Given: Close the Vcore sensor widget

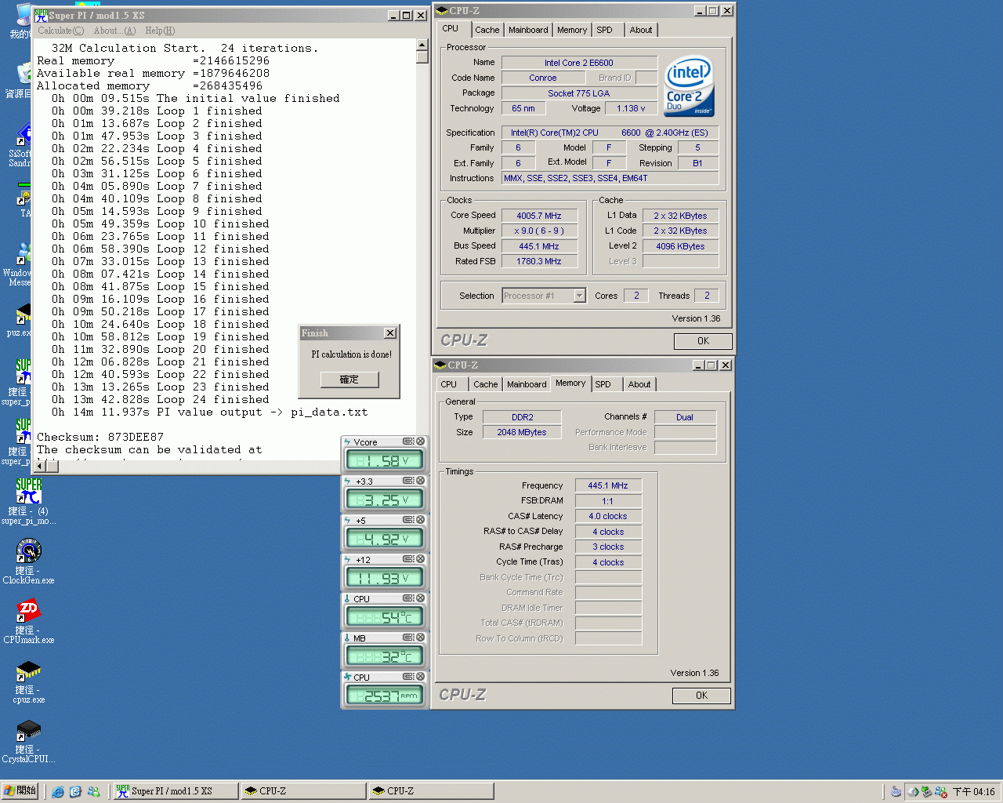Looking at the screenshot, I should 420,441.
